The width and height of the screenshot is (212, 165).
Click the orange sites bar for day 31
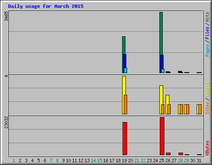click(x=200, y=109)
